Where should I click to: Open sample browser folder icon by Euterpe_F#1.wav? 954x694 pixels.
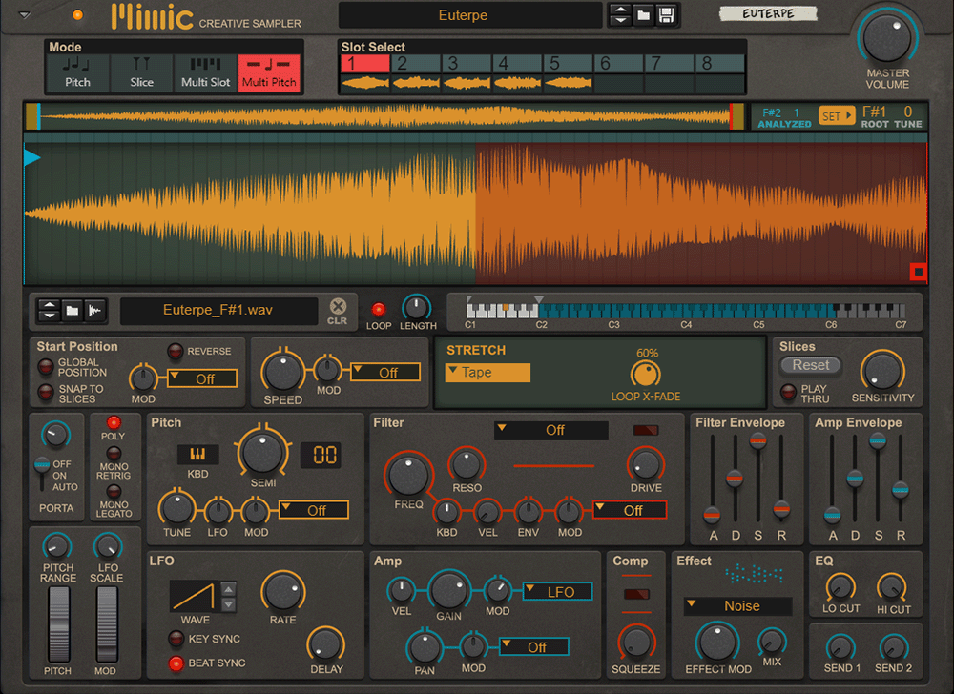point(72,311)
